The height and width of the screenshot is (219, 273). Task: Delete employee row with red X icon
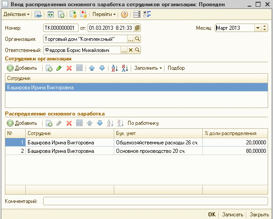(x=69, y=68)
